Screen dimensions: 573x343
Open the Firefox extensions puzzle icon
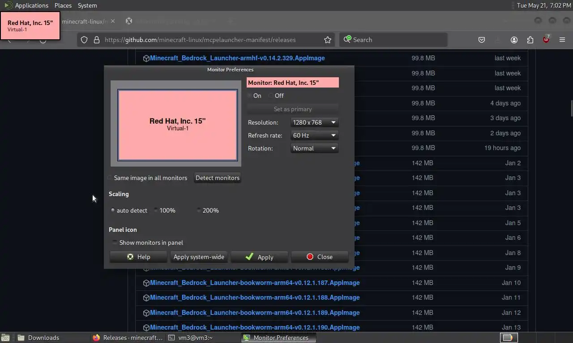[530, 40]
